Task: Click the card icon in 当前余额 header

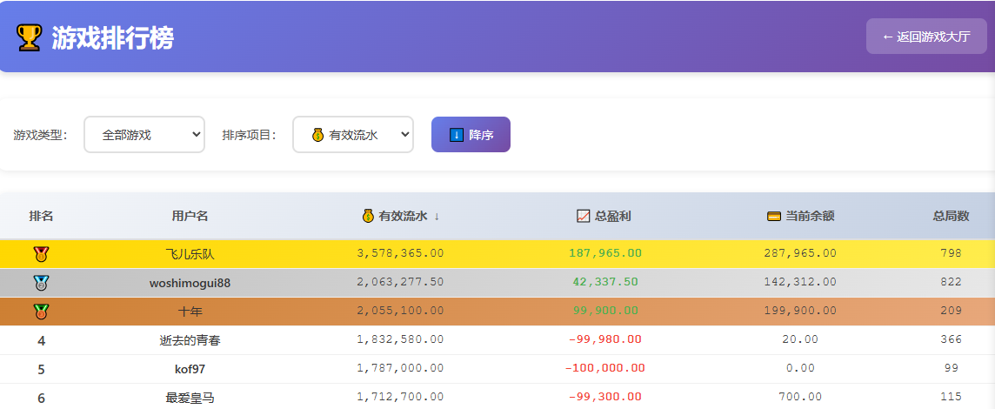Action: tap(773, 216)
